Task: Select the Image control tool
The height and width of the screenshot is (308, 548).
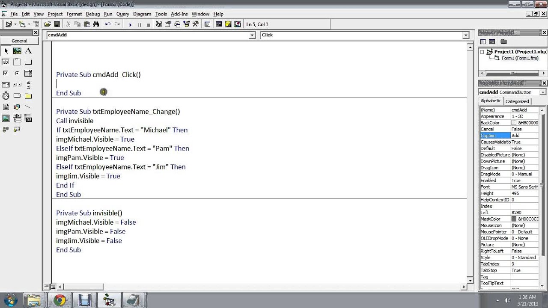Action: 6,118
